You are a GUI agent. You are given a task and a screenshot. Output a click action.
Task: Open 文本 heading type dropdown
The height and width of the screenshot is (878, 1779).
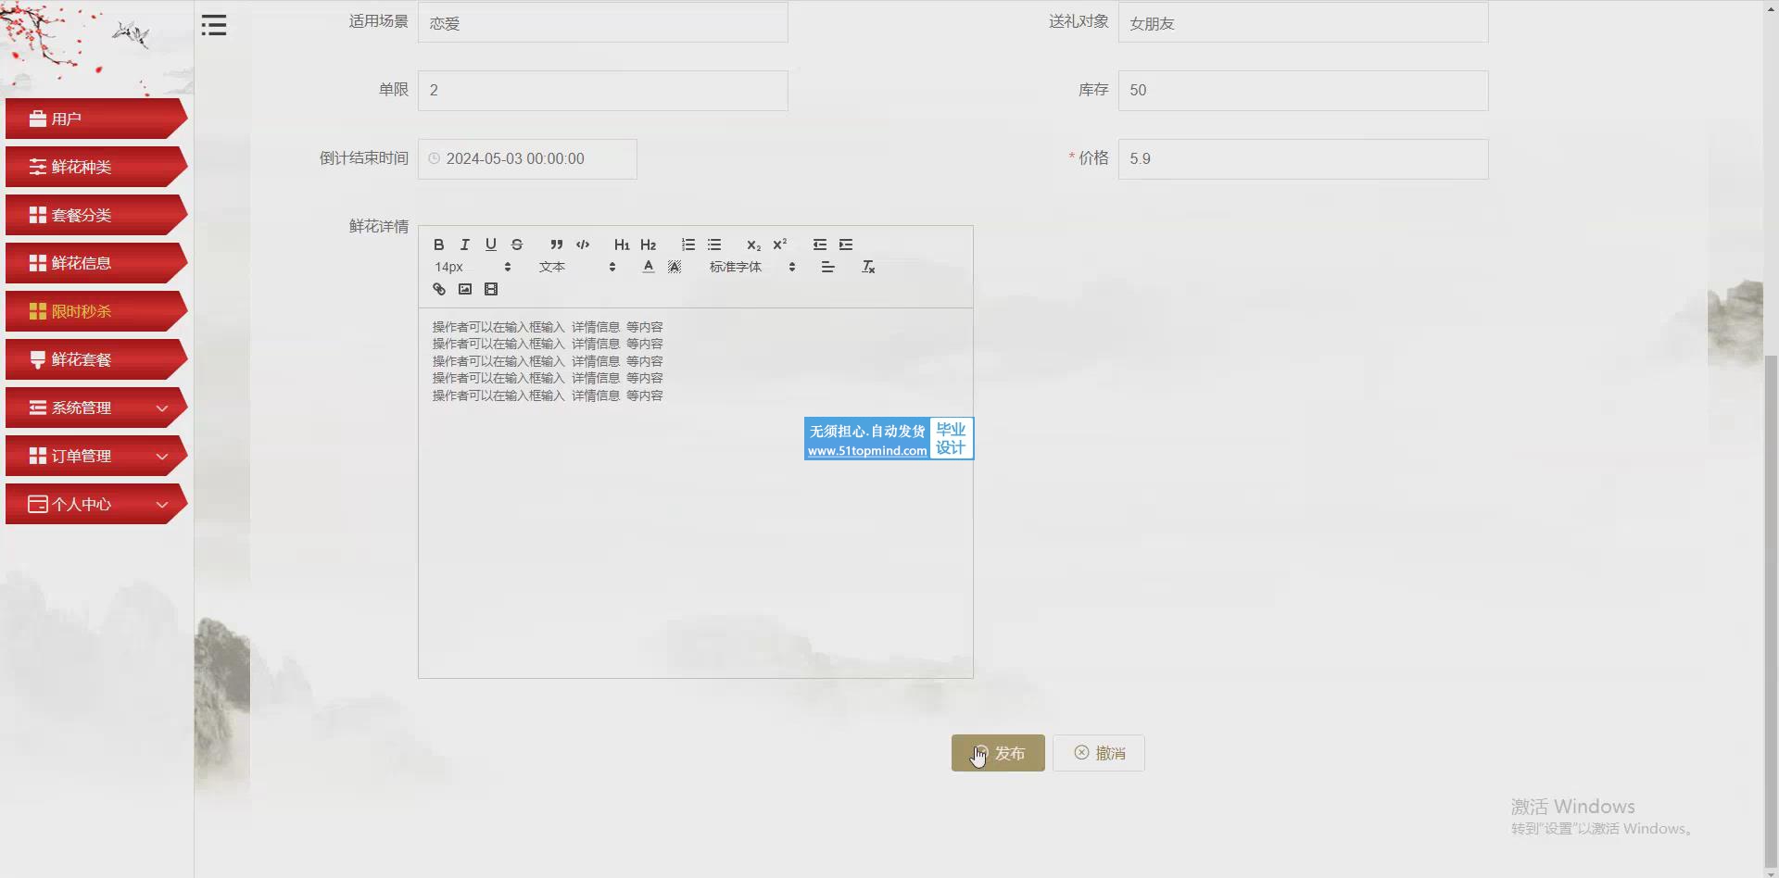(x=577, y=267)
